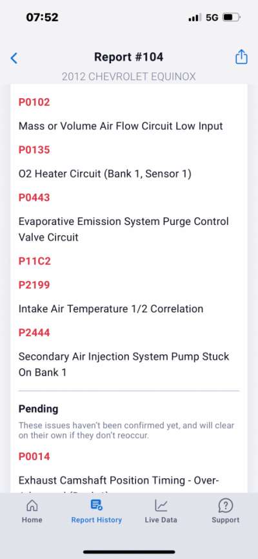
Task: Open the pending P0014 code
Action: 34,456
